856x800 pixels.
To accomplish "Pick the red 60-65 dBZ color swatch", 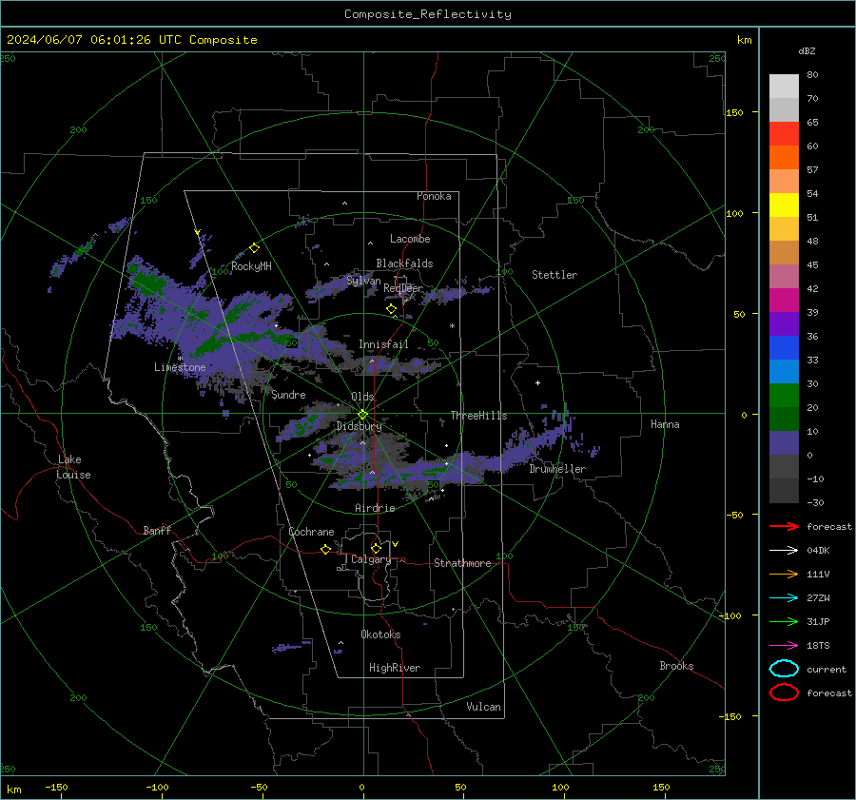I will [x=784, y=134].
